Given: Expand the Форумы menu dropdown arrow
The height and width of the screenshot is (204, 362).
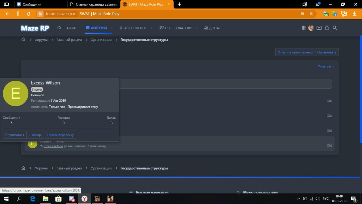Looking at the screenshot, I should (112, 28).
